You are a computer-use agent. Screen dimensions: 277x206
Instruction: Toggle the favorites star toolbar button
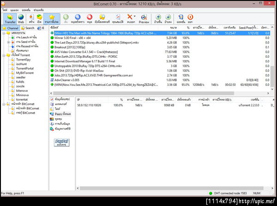52,19
